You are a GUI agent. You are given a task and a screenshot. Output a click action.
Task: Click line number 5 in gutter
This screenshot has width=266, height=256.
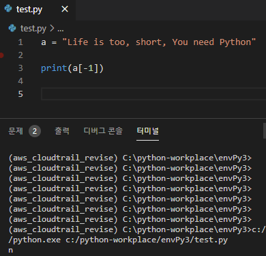tap(20, 94)
